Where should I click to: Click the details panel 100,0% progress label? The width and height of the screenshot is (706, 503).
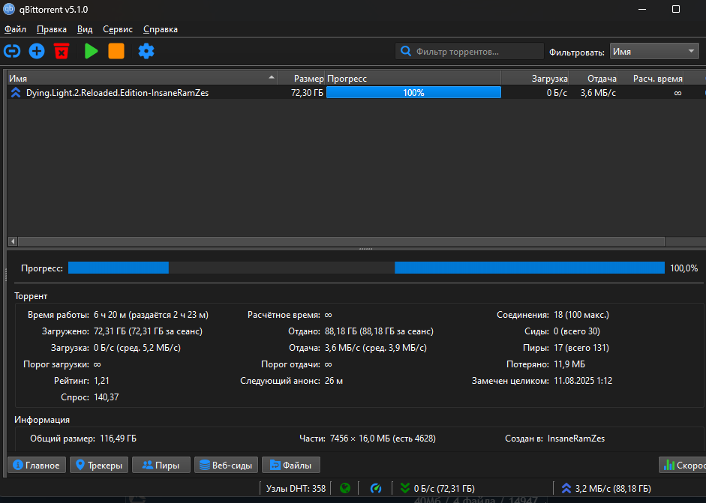coord(683,268)
